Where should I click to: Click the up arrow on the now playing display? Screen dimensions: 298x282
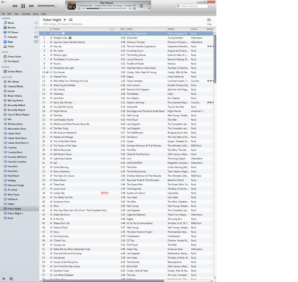149,3
